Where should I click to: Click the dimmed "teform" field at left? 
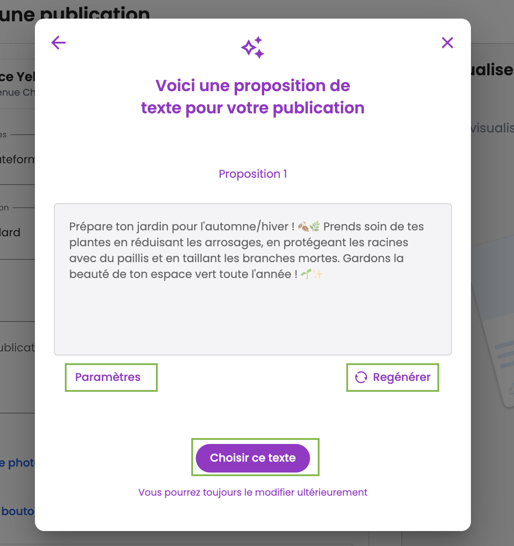pos(17,160)
